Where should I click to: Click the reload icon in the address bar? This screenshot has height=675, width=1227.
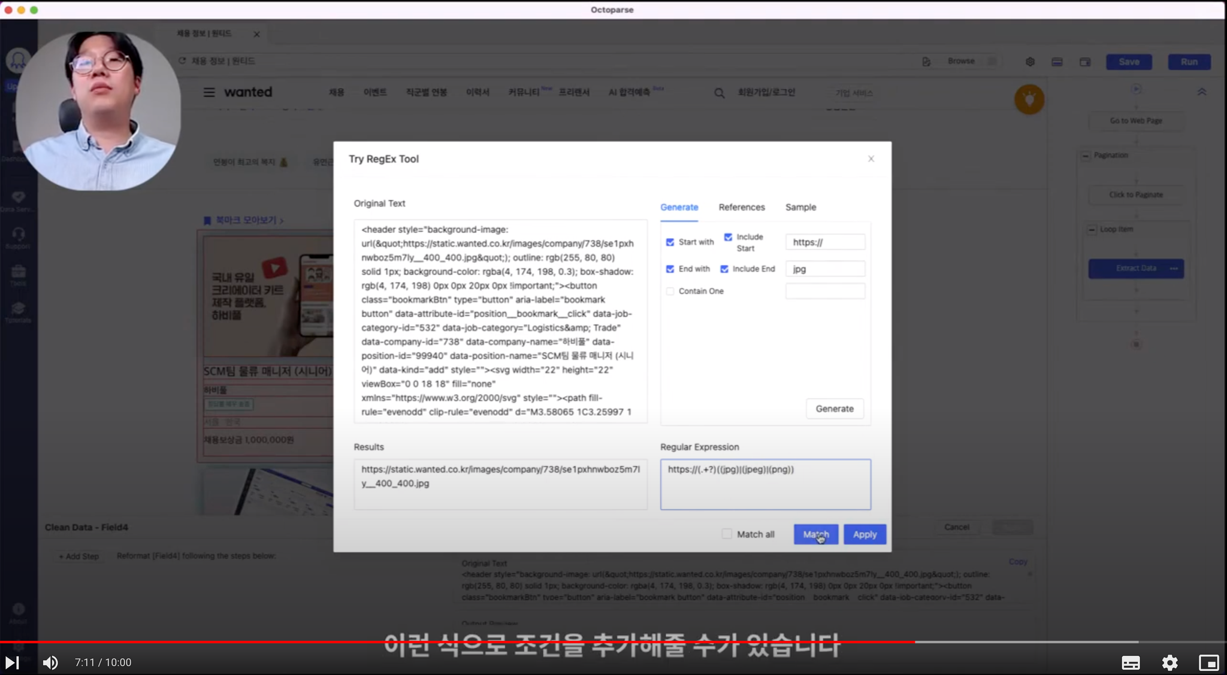(x=182, y=61)
